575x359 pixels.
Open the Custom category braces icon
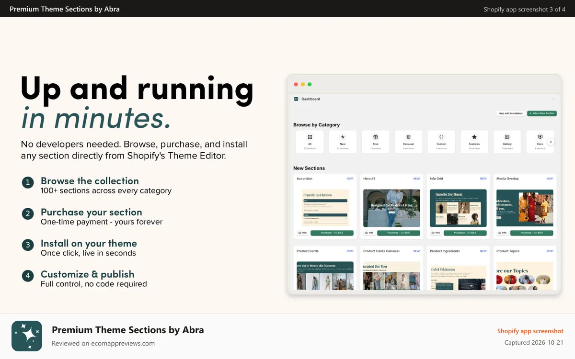pos(441,137)
